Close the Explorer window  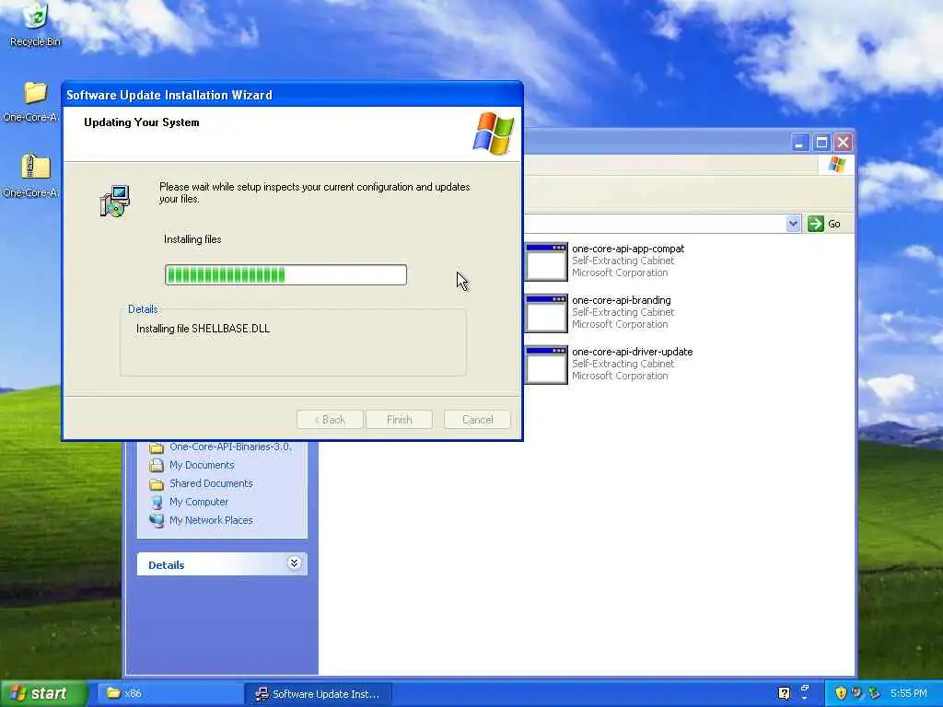(844, 143)
